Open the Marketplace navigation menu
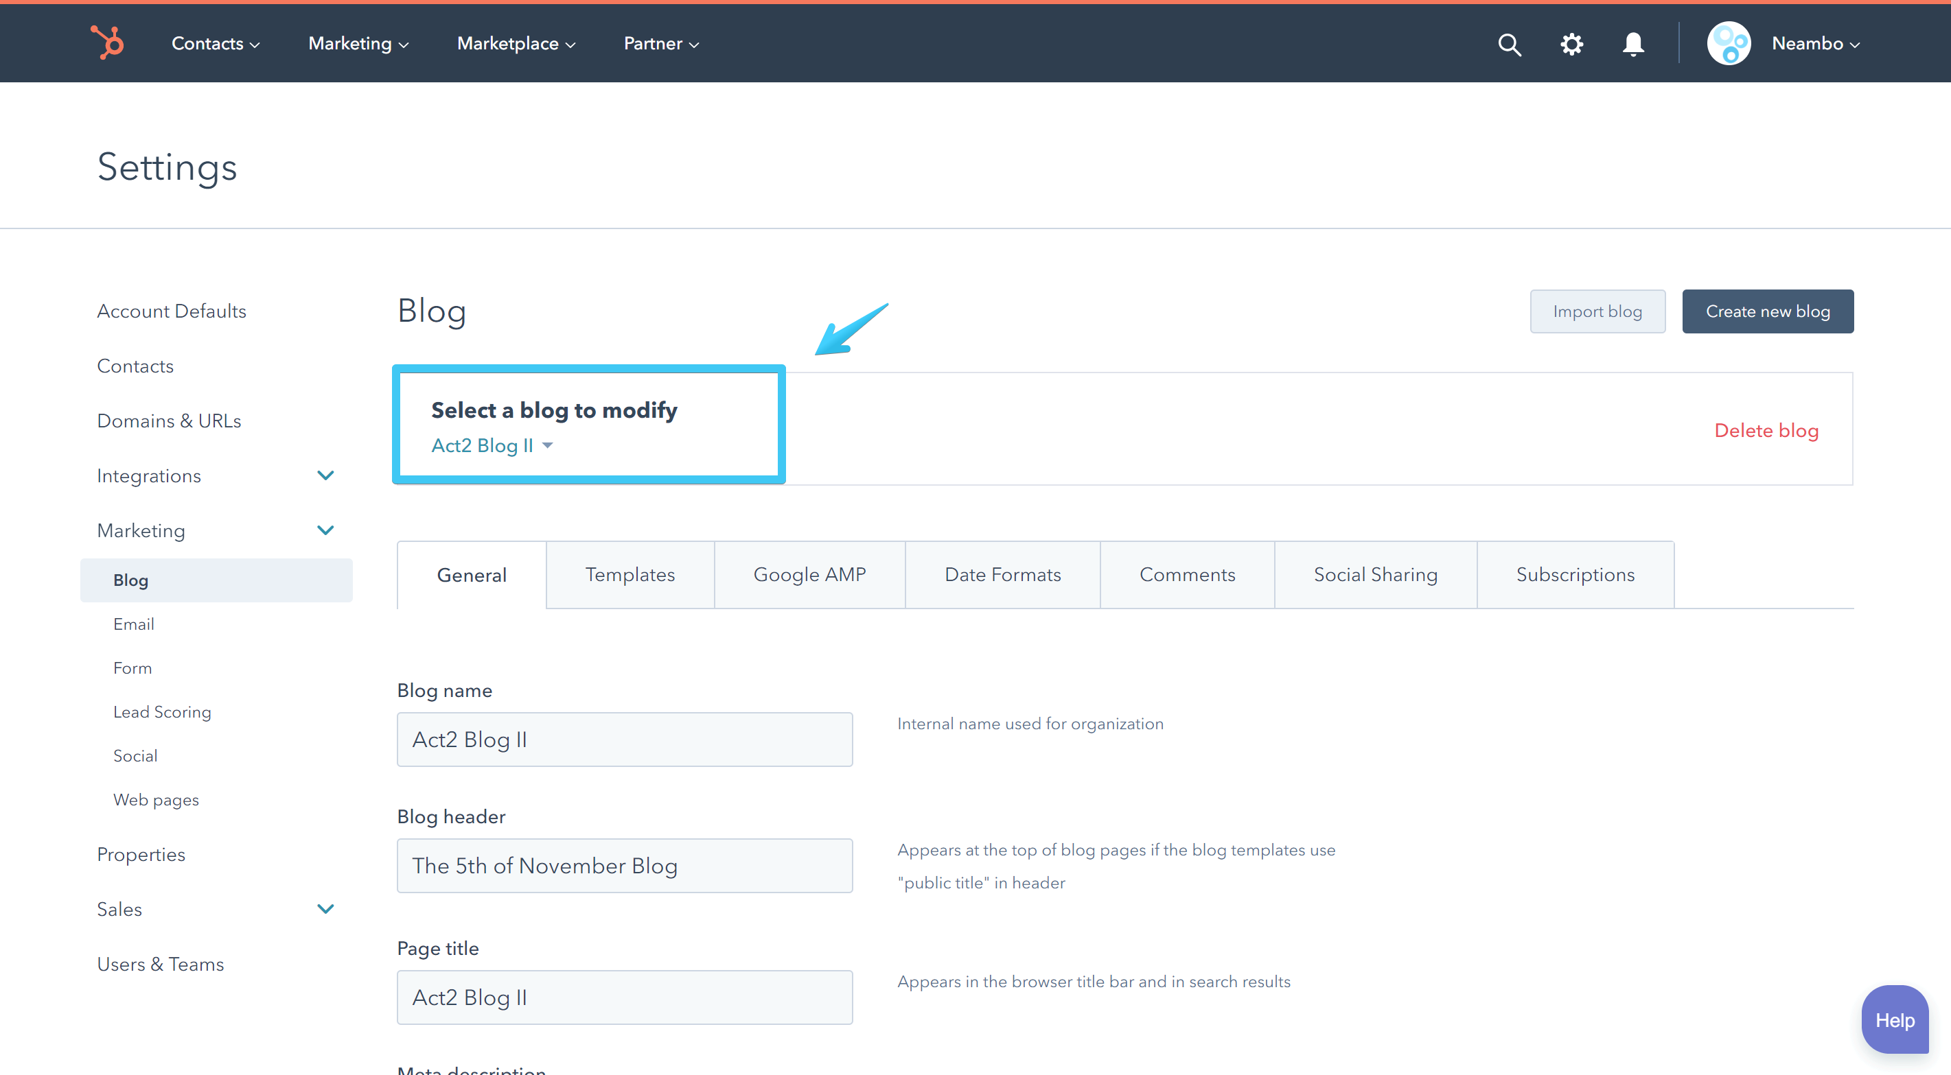Image resolution: width=1951 pixels, height=1075 pixels. tap(516, 43)
